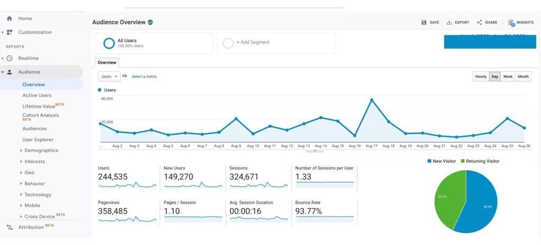Open Home in sidebar

pyautogui.click(x=25, y=18)
